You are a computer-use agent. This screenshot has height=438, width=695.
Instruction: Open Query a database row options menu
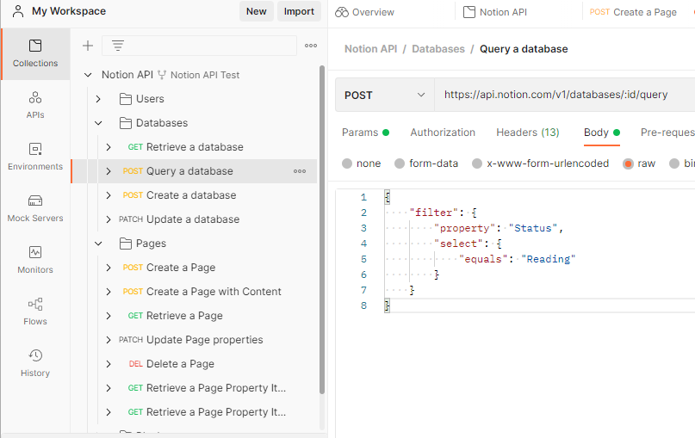(x=300, y=171)
